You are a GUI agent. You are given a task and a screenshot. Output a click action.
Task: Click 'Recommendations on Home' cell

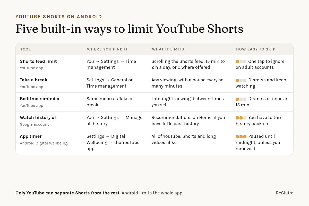(188, 121)
